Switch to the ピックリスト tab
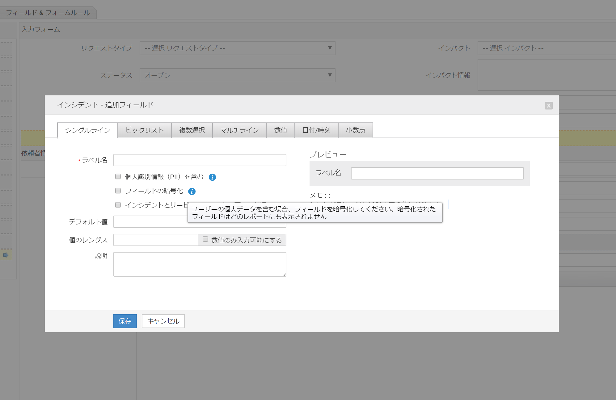Screen dimensions: 616x400 click(145, 130)
